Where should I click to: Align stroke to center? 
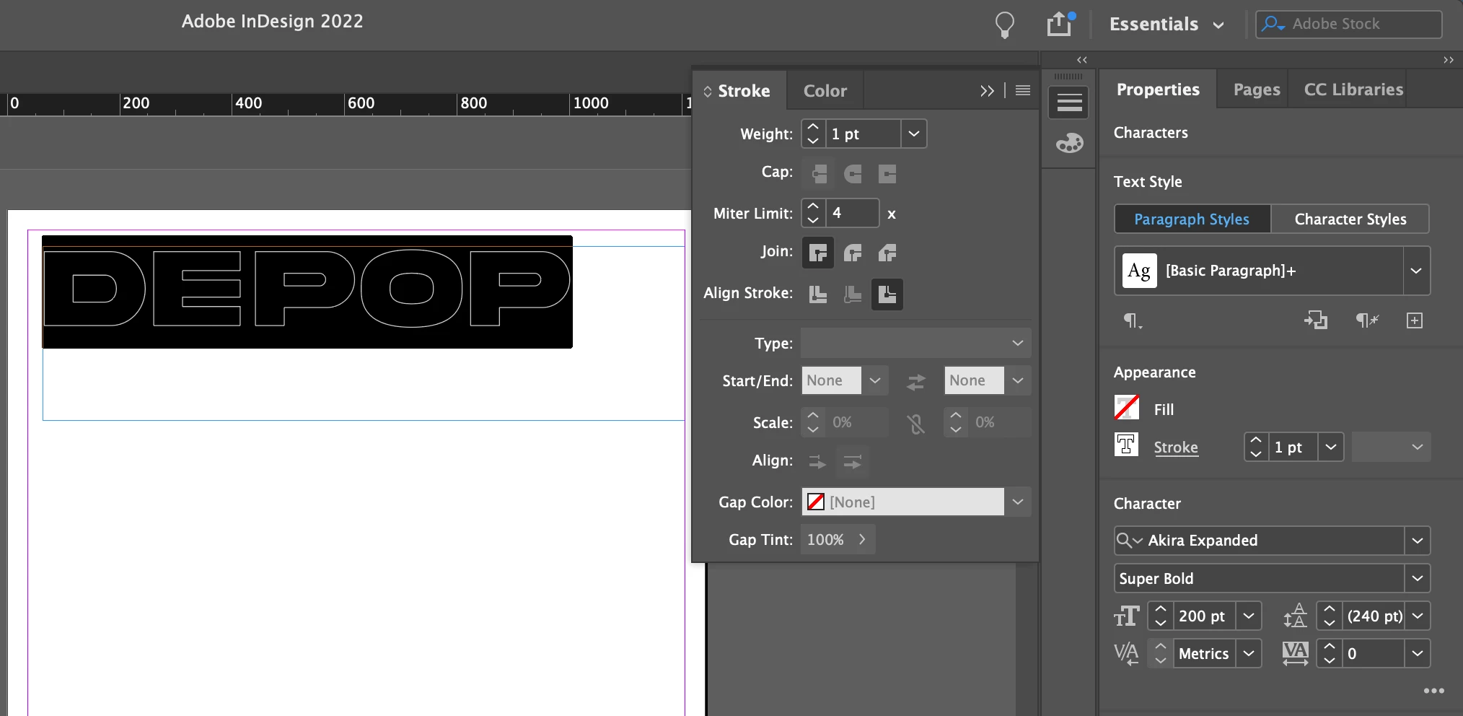coord(818,294)
